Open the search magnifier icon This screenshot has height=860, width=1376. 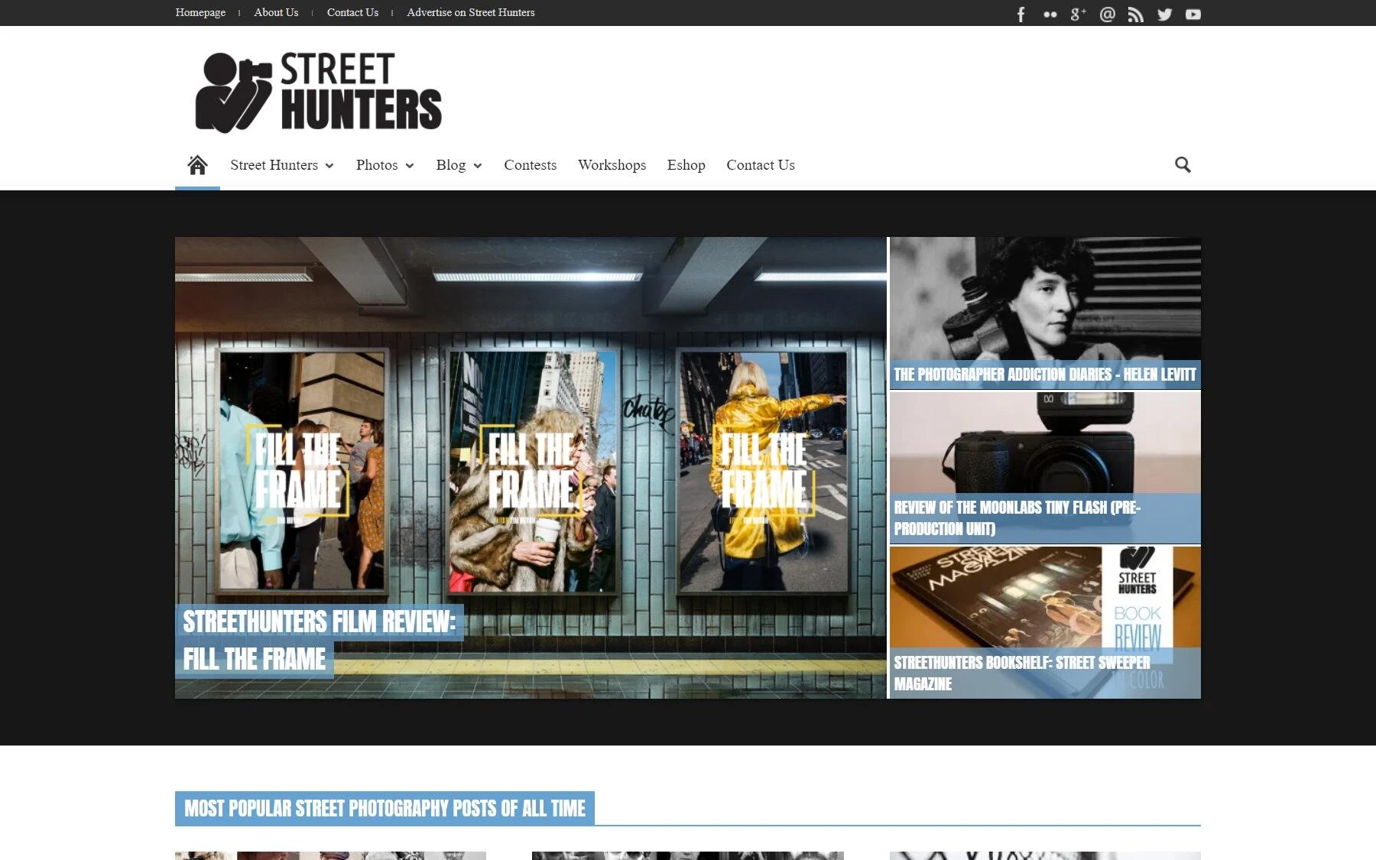(x=1183, y=164)
